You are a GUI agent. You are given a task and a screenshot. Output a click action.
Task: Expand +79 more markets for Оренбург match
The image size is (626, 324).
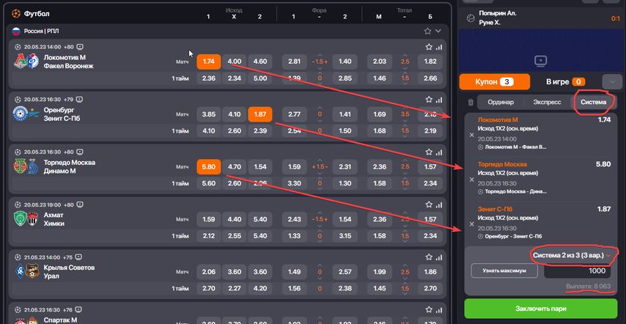point(68,100)
